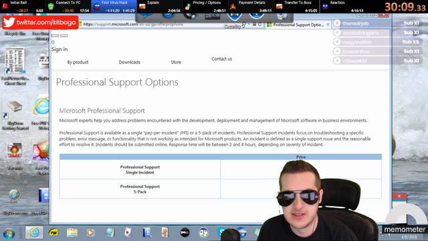Image resolution: width=428 pixels, height=241 pixels.
Task: Click the Contact us navigation link
Action: [221, 59]
